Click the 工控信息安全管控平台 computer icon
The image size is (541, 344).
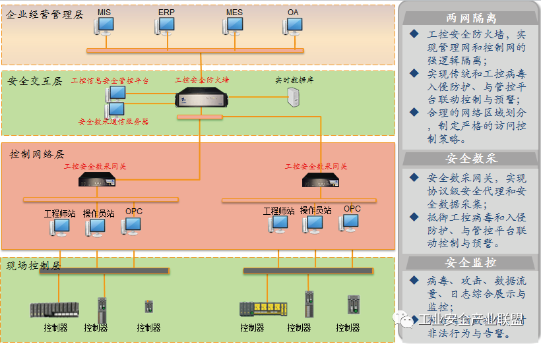tap(115, 94)
